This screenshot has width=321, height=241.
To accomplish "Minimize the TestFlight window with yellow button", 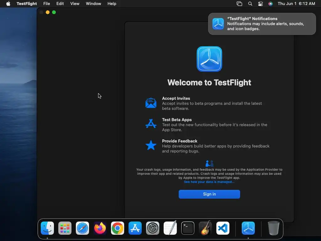I will pos(48,12).
